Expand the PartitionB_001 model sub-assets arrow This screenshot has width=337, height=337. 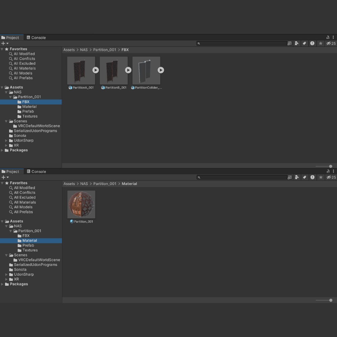coord(128,70)
